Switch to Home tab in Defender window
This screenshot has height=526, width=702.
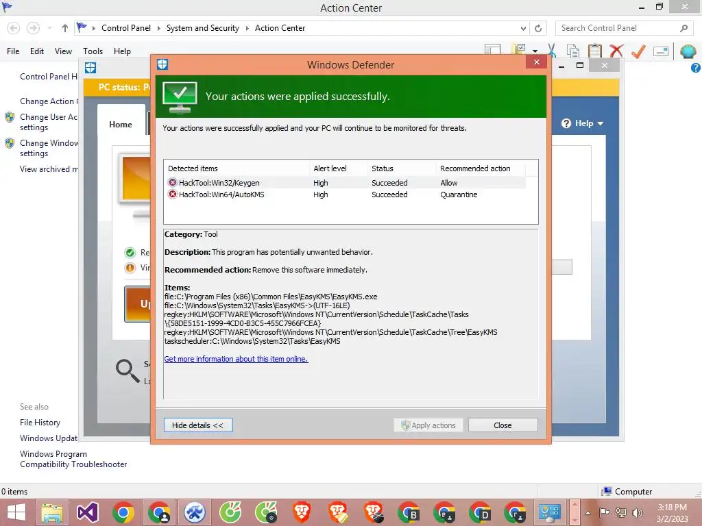(121, 125)
